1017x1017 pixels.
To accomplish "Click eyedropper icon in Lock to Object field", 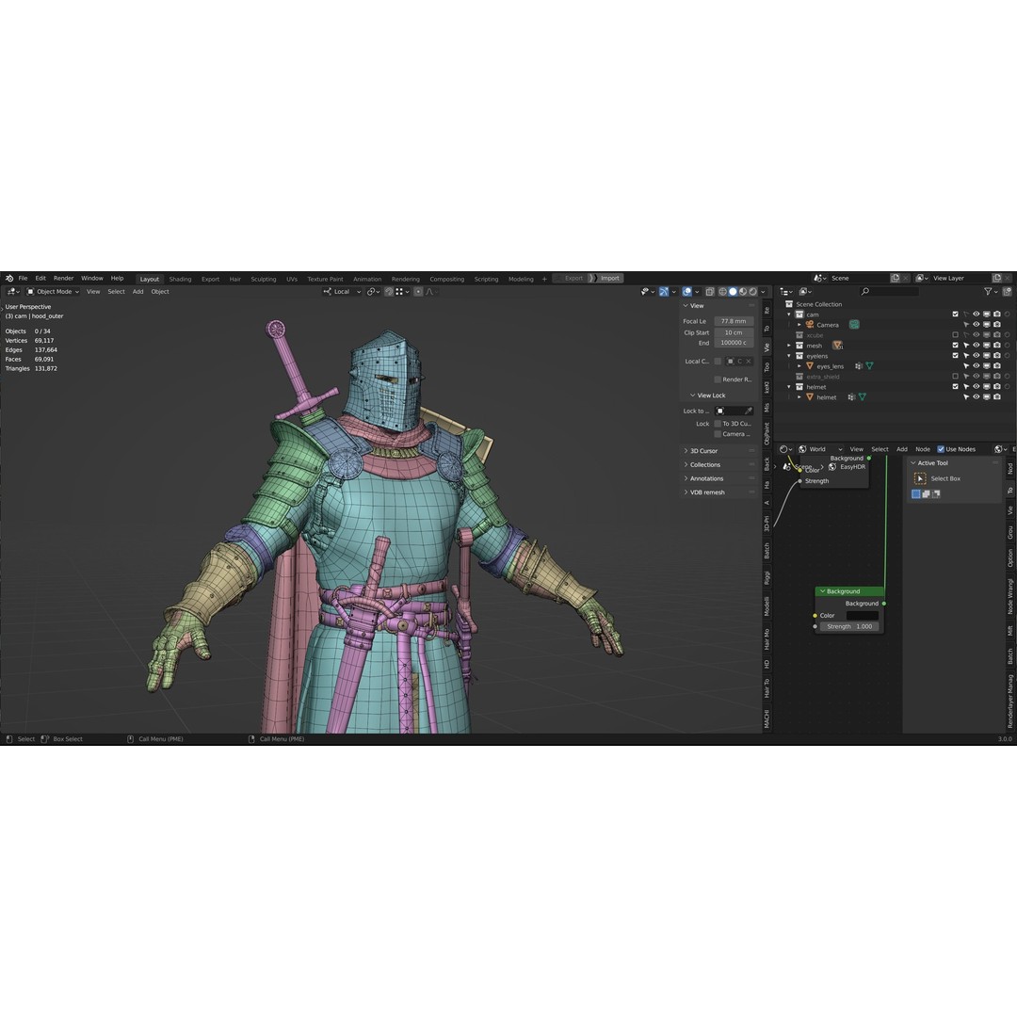I will click(x=748, y=412).
